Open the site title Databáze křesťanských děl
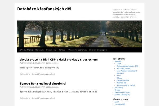 [x=44, y=9]
